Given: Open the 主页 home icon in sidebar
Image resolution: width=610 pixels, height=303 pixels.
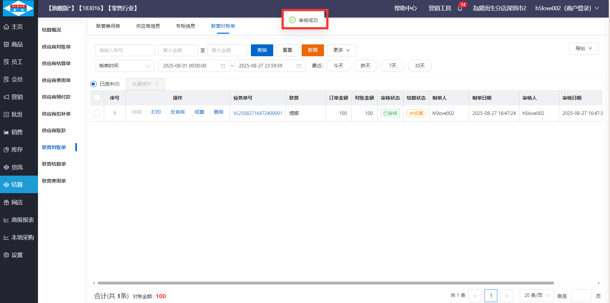Looking at the screenshot, I should point(6,27).
